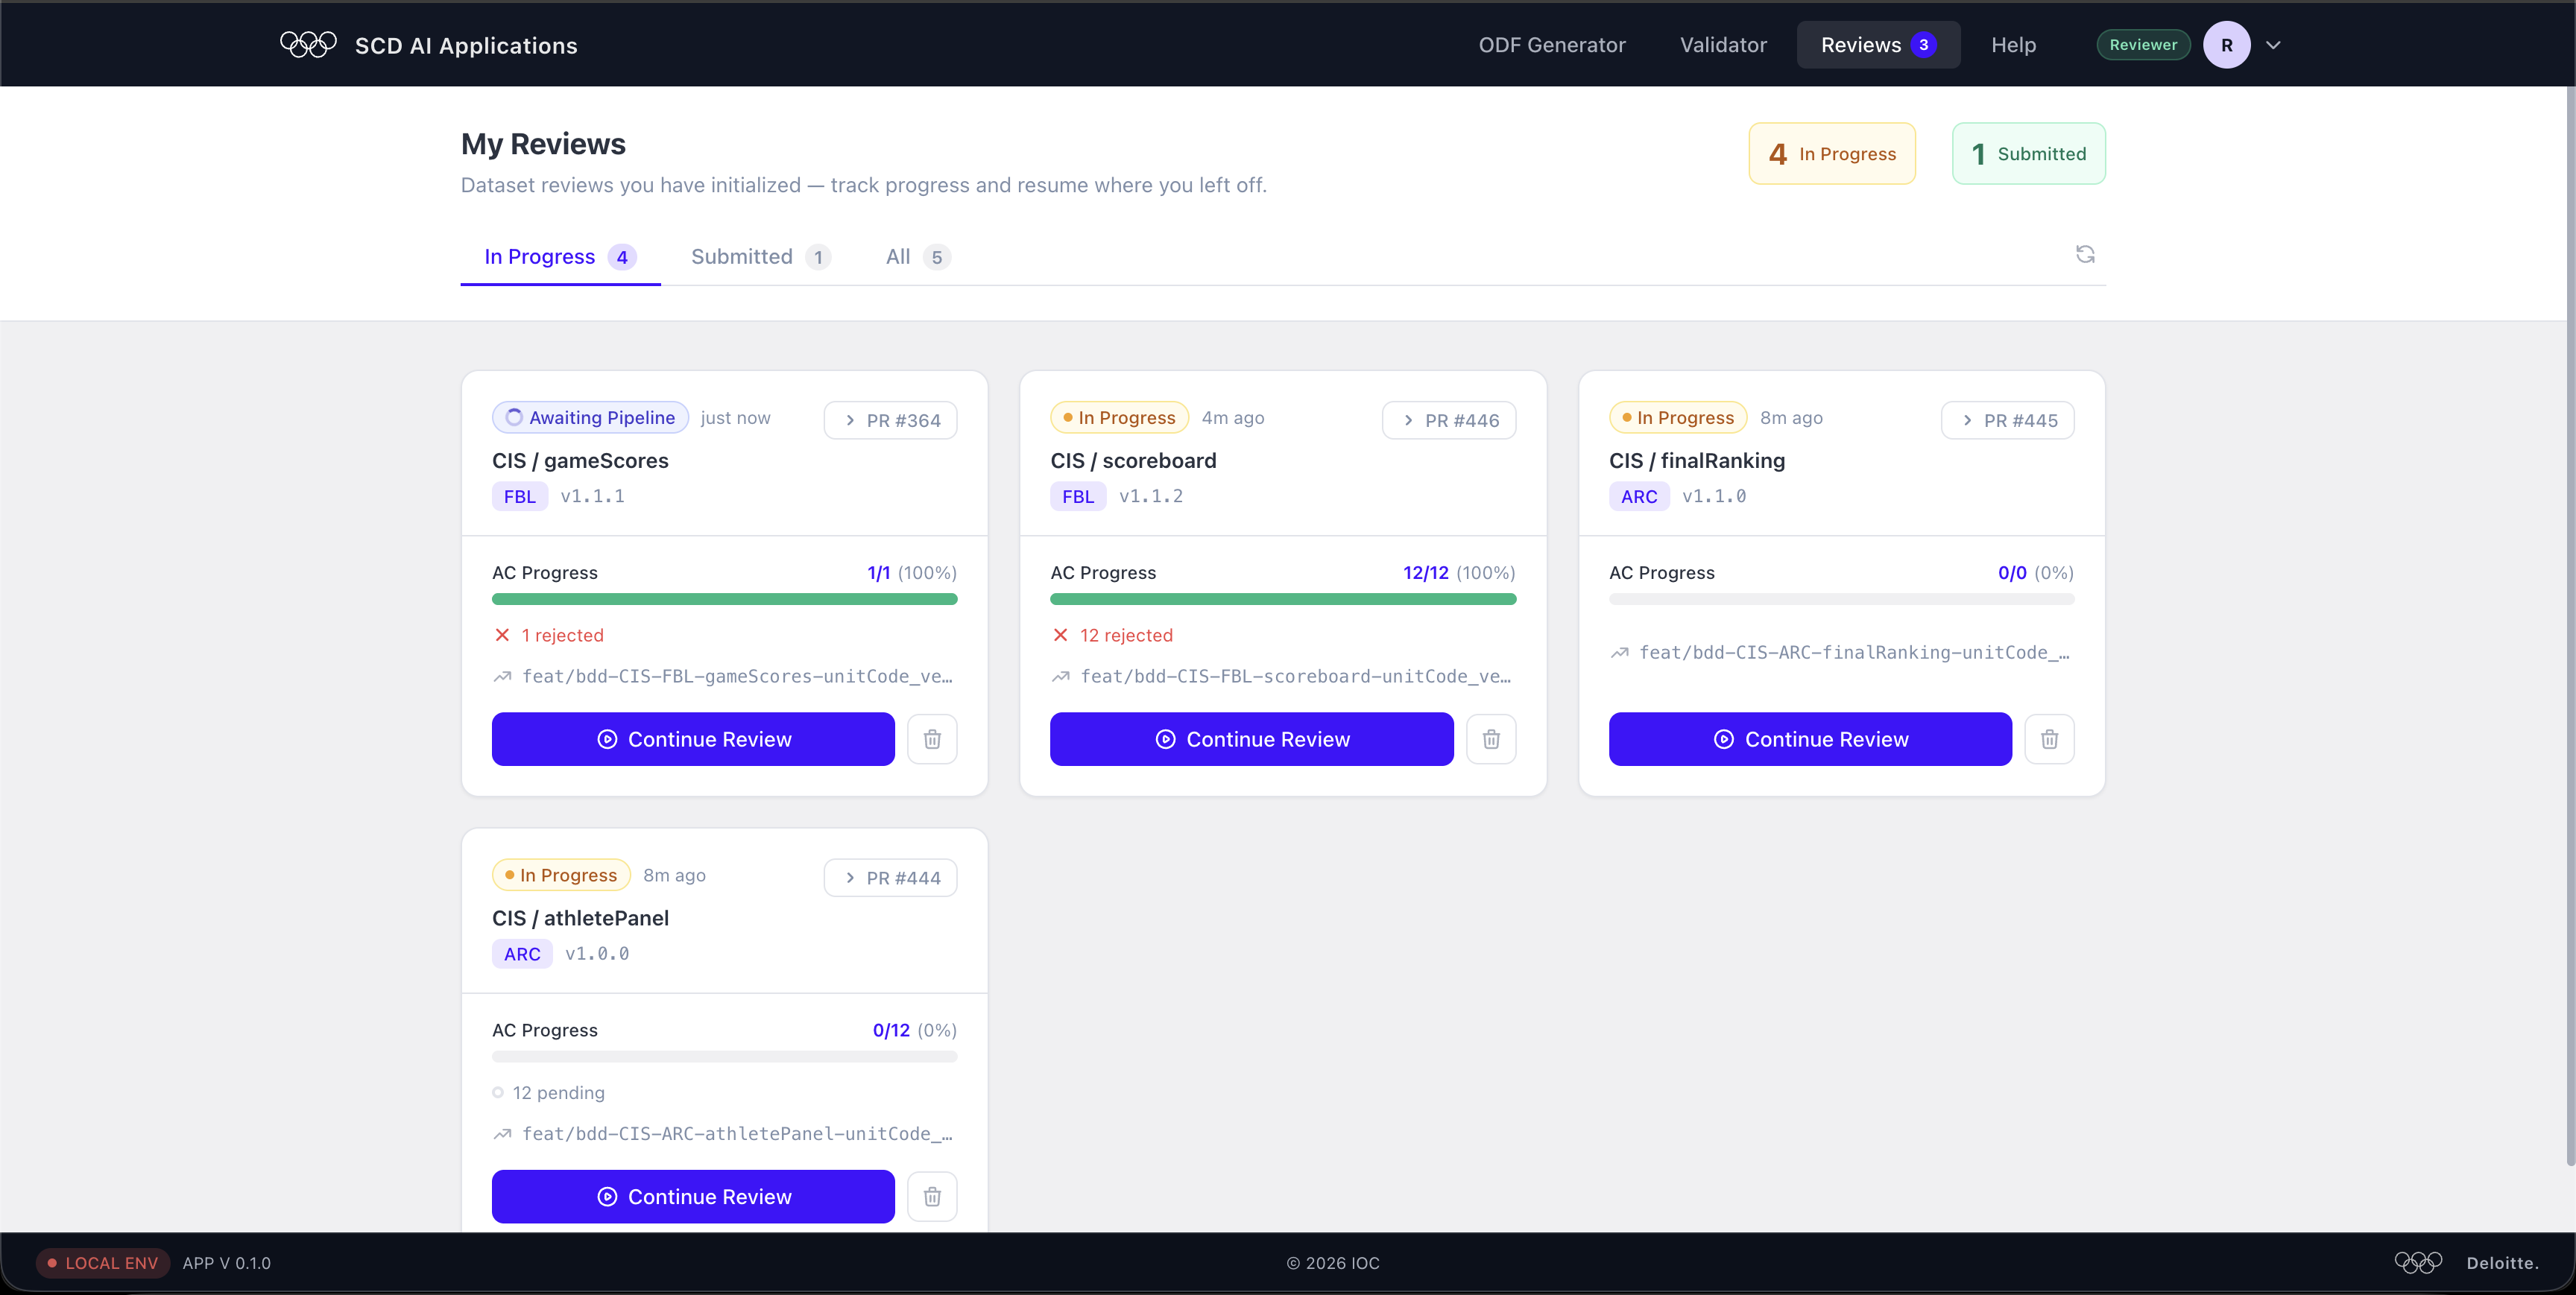
Task: Continue Review for CIS / athletePanel
Action: tap(693, 1196)
